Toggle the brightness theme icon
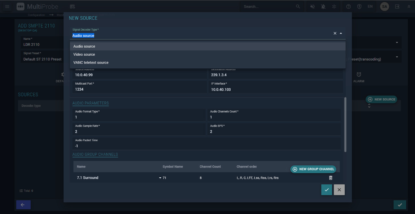 (x=334, y=6)
